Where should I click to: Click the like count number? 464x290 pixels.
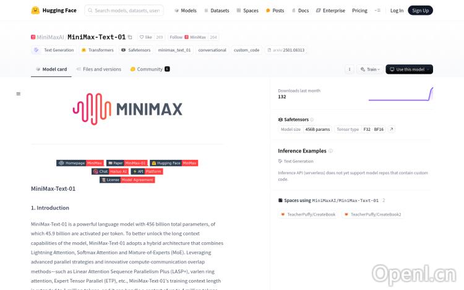tap(160, 37)
